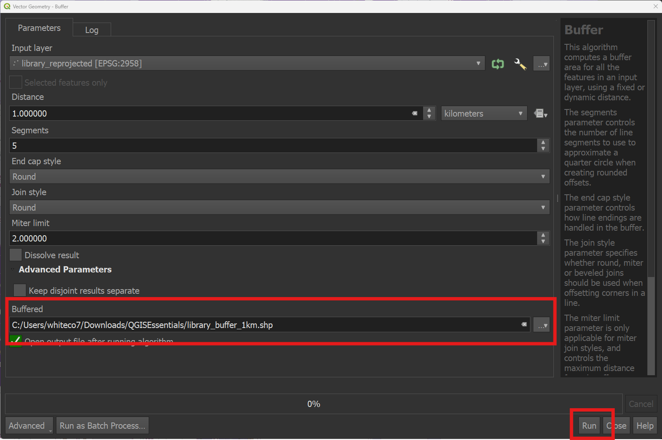Click the help panel vertical scrollbar
662x440 pixels.
click(651, 198)
